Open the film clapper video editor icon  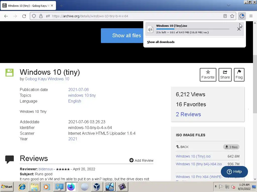coord(122,186)
